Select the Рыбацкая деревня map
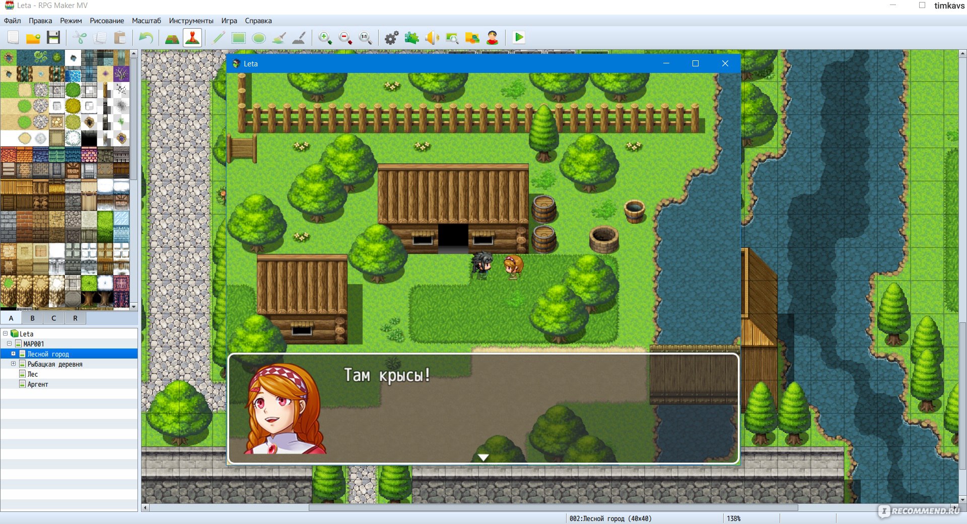This screenshot has width=967, height=524. pyautogui.click(x=55, y=364)
